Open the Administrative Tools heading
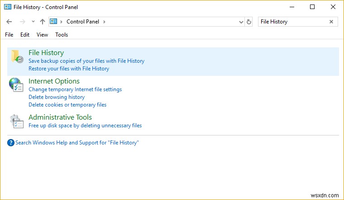 pos(60,117)
